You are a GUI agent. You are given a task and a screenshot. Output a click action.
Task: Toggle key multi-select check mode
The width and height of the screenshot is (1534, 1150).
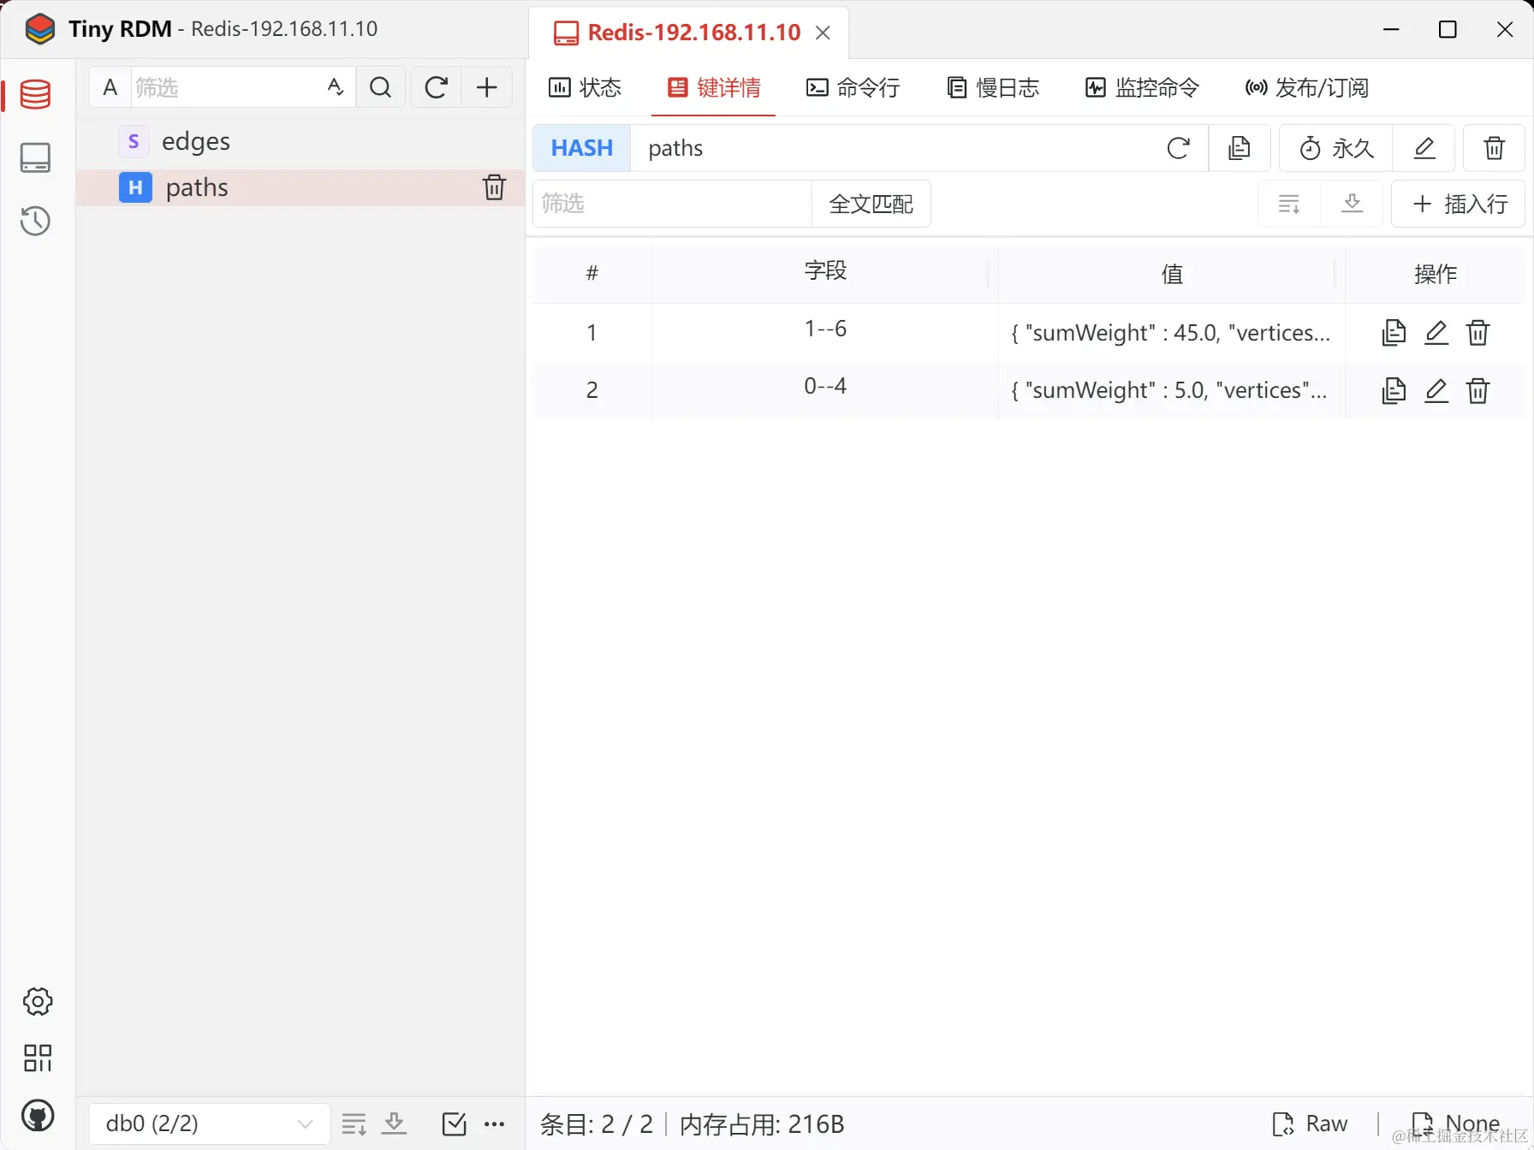click(x=455, y=1123)
